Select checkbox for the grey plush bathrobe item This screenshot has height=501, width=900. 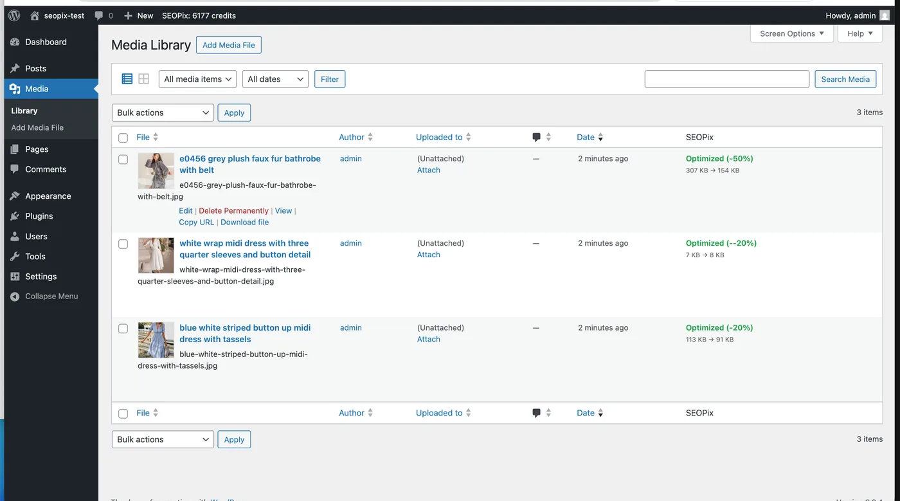pyautogui.click(x=123, y=159)
